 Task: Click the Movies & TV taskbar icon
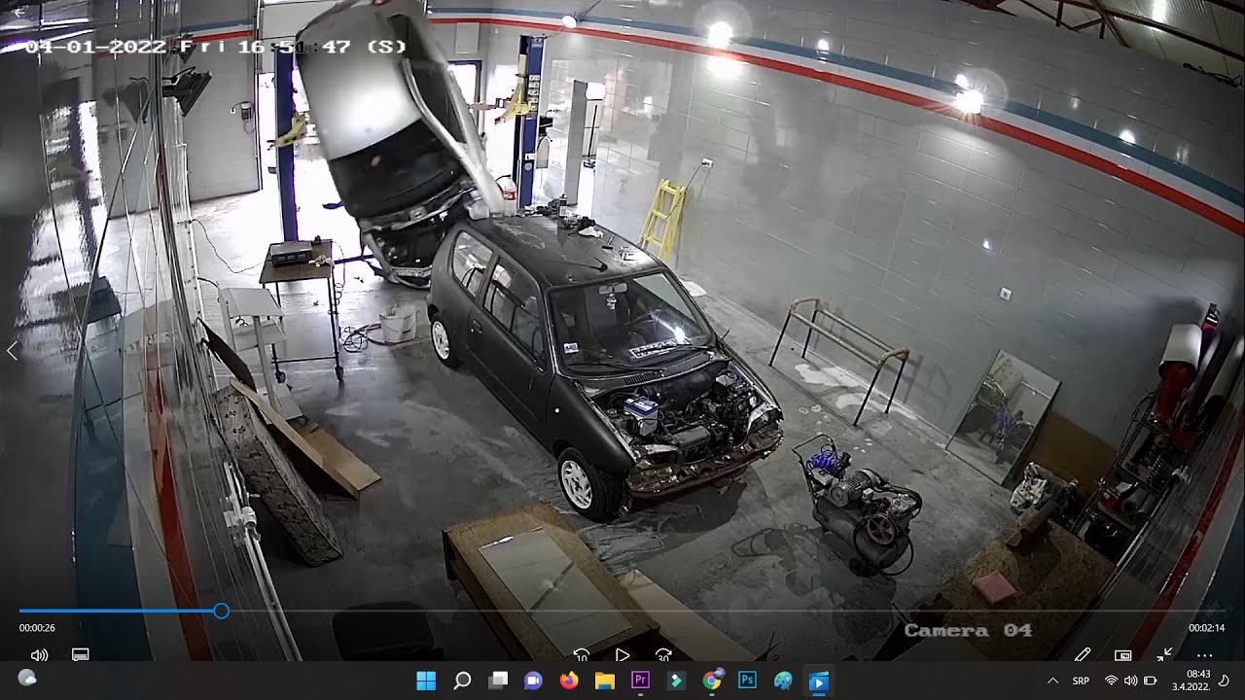tap(819, 681)
